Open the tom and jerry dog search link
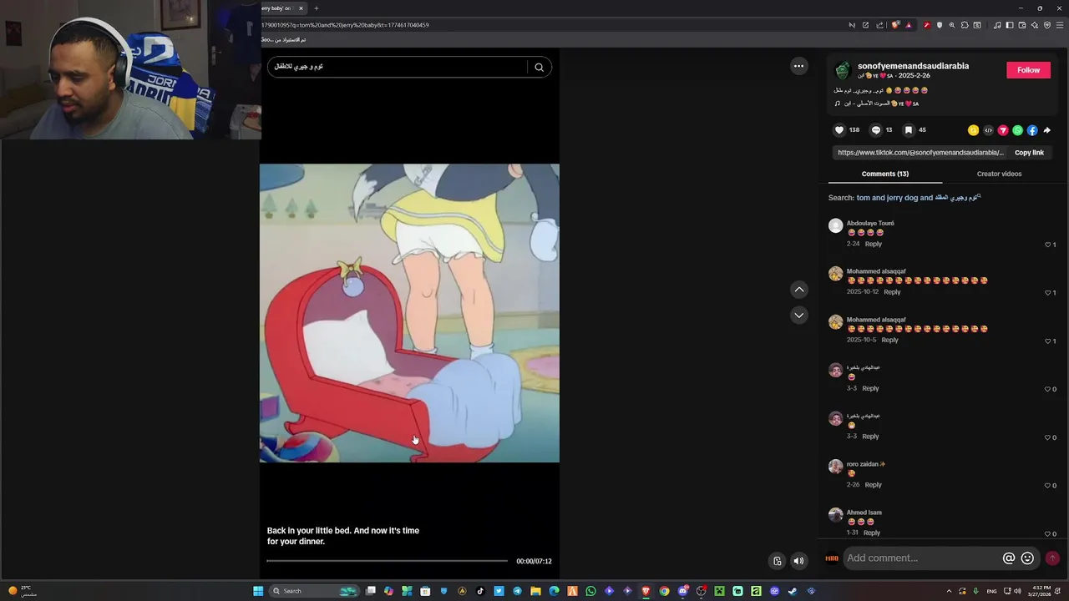 click(918, 198)
